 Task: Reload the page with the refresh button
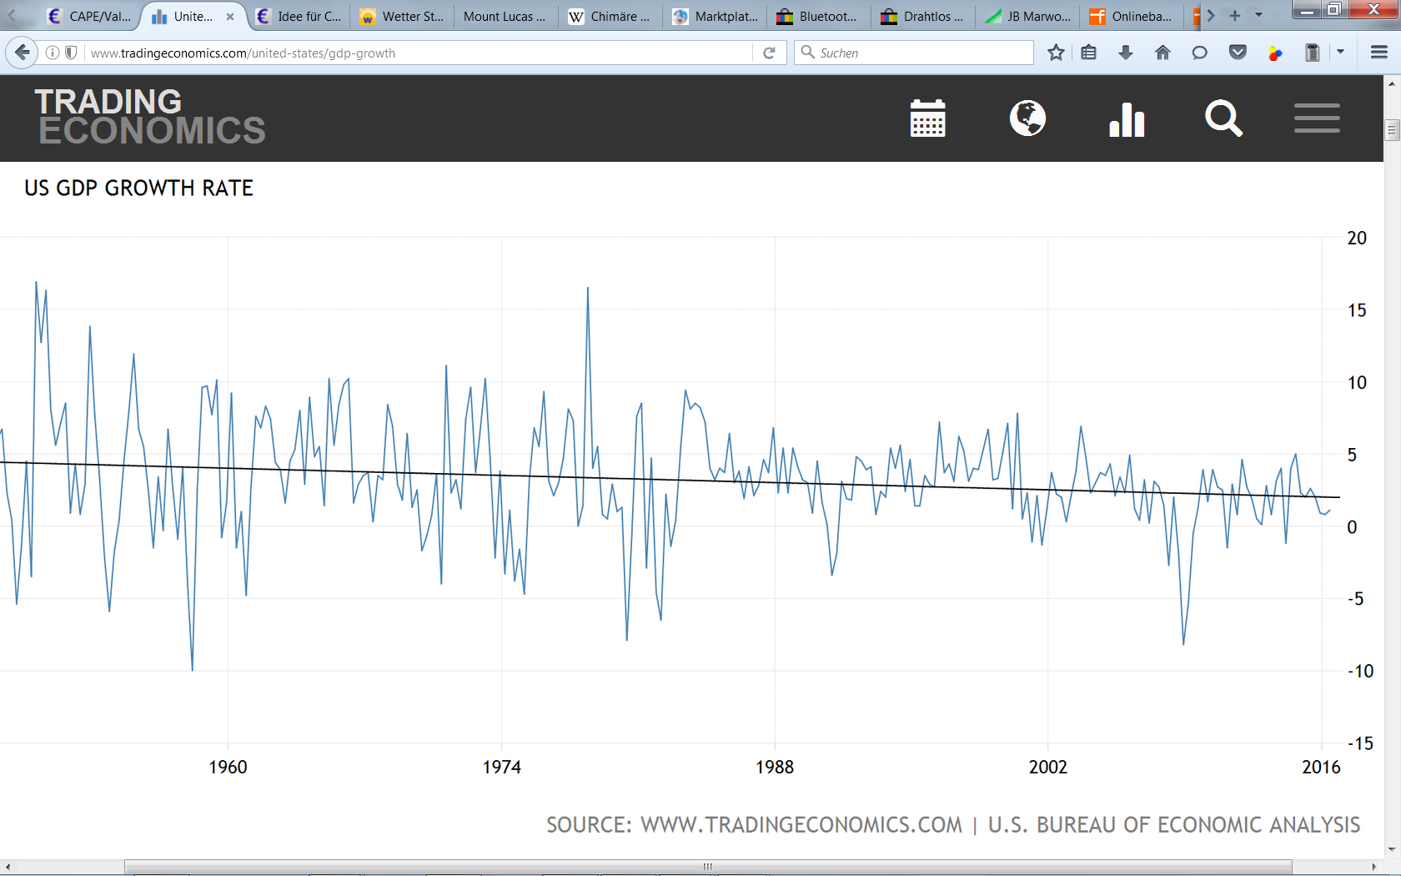coord(769,53)
